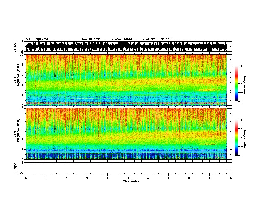The width and height of the screenshot is (259, 200).
Task: Click the 6 kHz tick label of ch.1
Action: click(23, 75)
